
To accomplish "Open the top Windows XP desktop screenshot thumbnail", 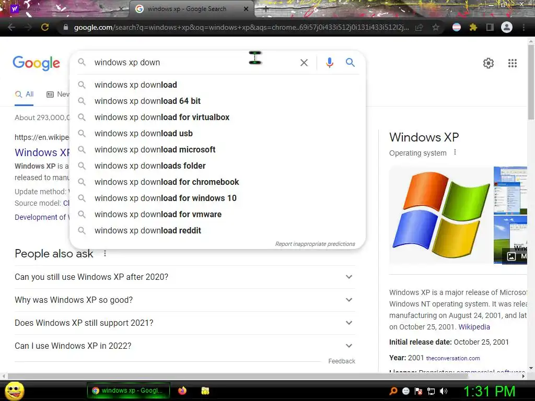I will pyautogui.click(x=510, y=190).
